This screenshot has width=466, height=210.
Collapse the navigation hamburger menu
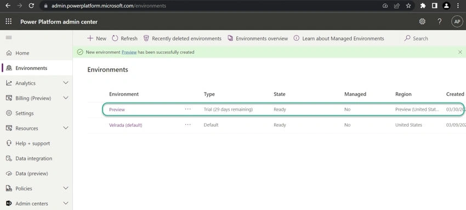(x=9, y=37)
